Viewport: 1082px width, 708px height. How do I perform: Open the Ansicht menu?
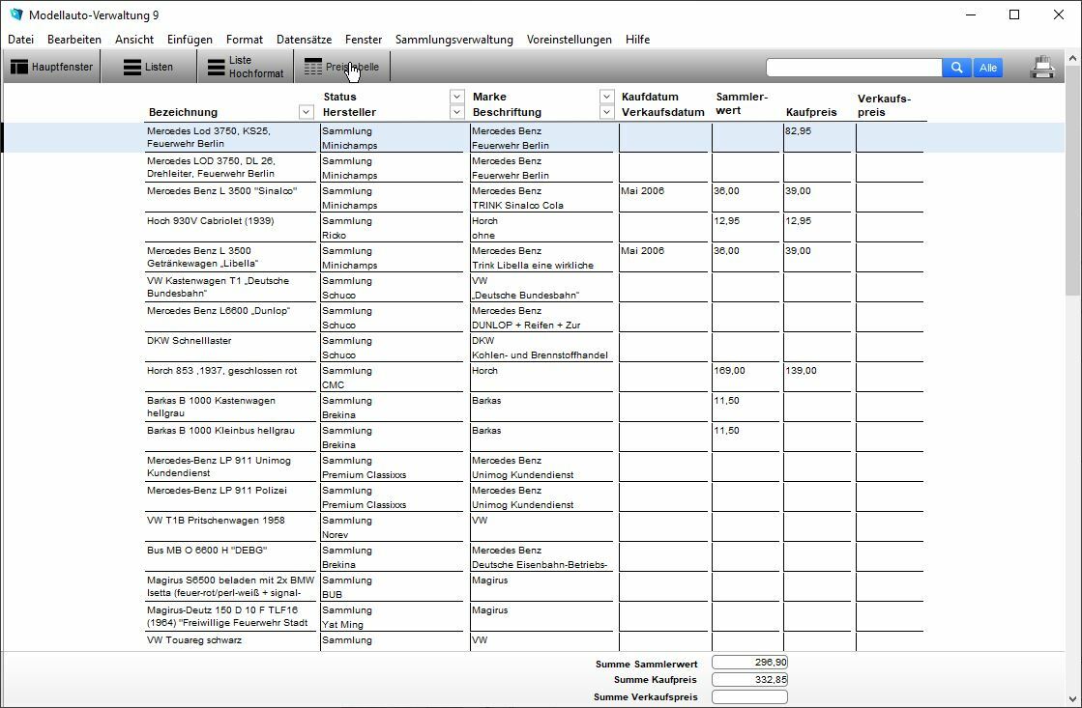pos(134,40)
